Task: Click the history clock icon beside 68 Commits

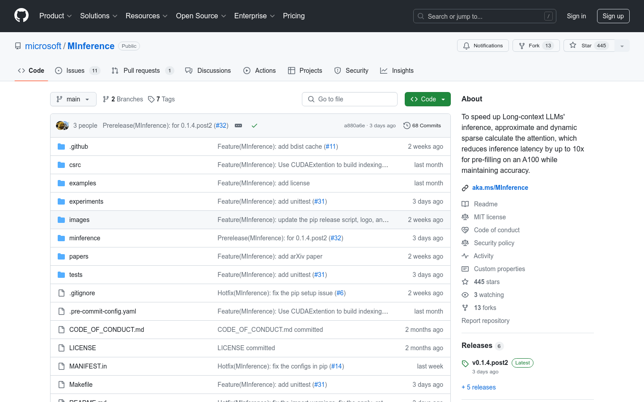Action: point(407,126)
